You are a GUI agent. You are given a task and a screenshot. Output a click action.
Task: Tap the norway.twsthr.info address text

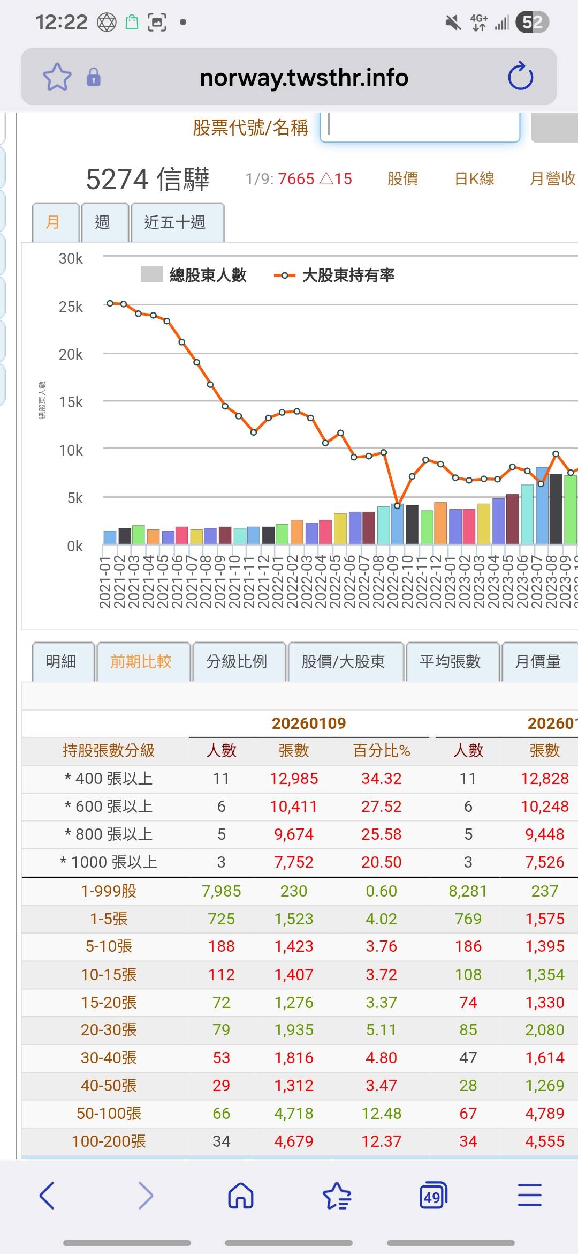point(304,77)
